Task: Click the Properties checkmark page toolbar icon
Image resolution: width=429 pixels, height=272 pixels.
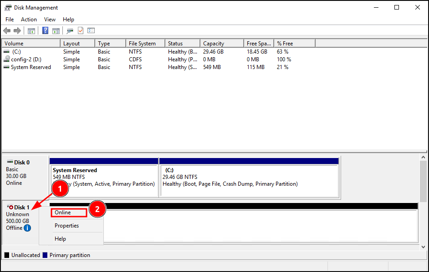Action: 81,31
